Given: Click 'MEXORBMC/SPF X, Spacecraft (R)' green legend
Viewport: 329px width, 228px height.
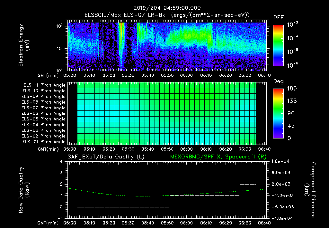Looking at the screenshot, I should point(218,157).
